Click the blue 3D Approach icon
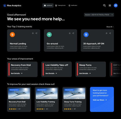Screen dimensions: 121x119 tap(86, 34)
